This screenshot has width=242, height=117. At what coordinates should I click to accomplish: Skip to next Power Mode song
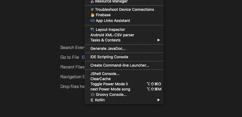click(110, 89)
